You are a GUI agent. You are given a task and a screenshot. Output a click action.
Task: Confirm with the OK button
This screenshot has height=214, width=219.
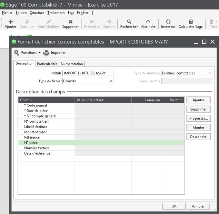[174, 206]
